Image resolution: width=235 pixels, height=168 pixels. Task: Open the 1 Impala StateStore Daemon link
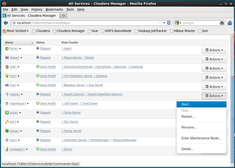(x=104, y=94)
